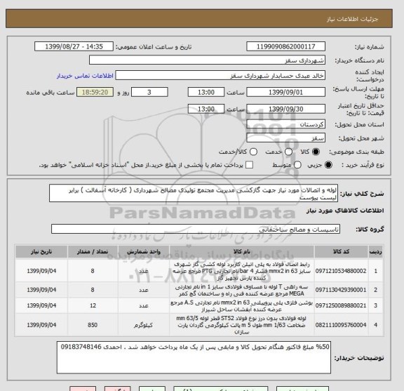Image resolution: width=404 pixels, height=391 pixels.
Task: Click the row 4 product name mentioning ST52
Action: 242,325
